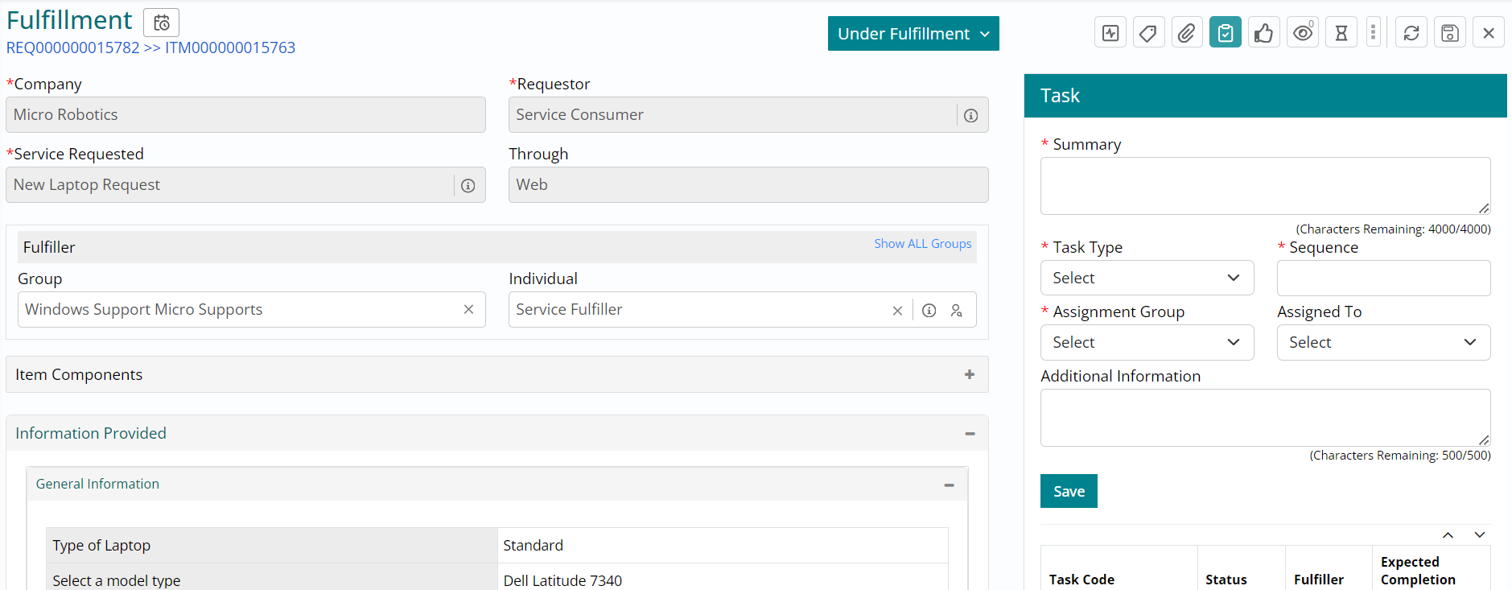This screenshot has width=1512, height=590.
Task: Click the tag icon in toolbar
Action: tap(1148, 33)
